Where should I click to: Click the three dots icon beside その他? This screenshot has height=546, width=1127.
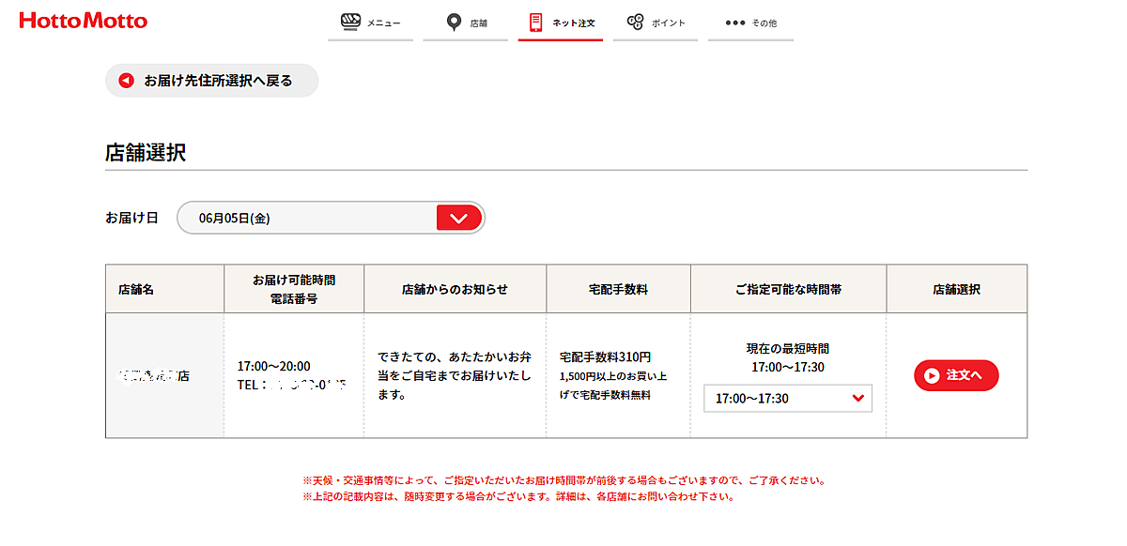pyautogui.click(x=734, y=23)
